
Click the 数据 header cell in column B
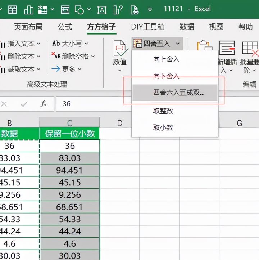coord(19,134)
